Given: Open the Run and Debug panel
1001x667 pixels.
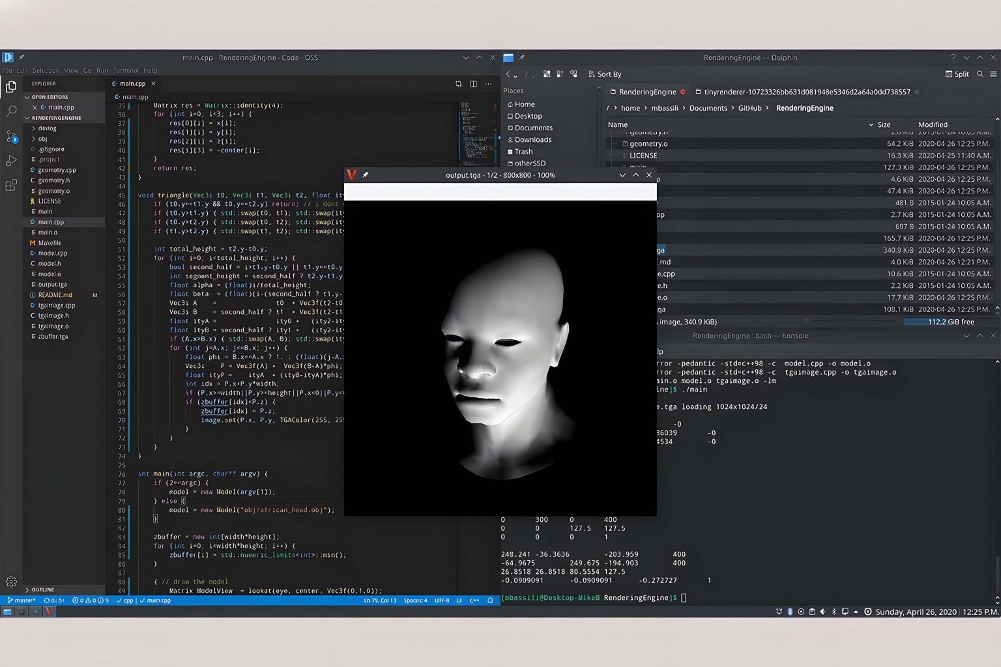Looking at the screenshot, I should [x=10, y=160].
